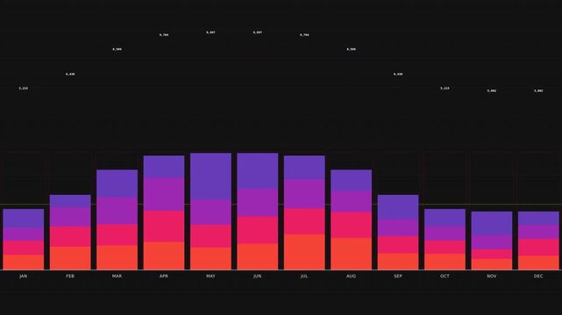Click the pink segment of the MAY bar
The height and width of the screenshot is (315, 562).
point(210,236)
